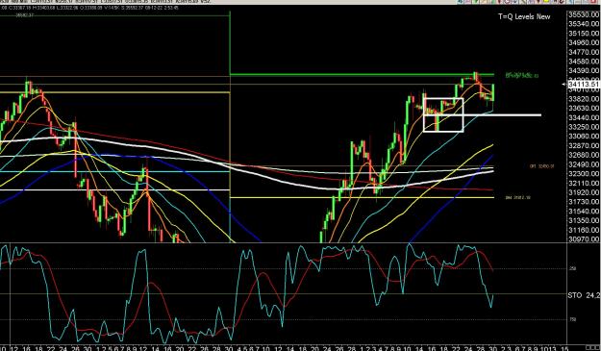Click the 35340.00 price axis label

click(584, 24)
